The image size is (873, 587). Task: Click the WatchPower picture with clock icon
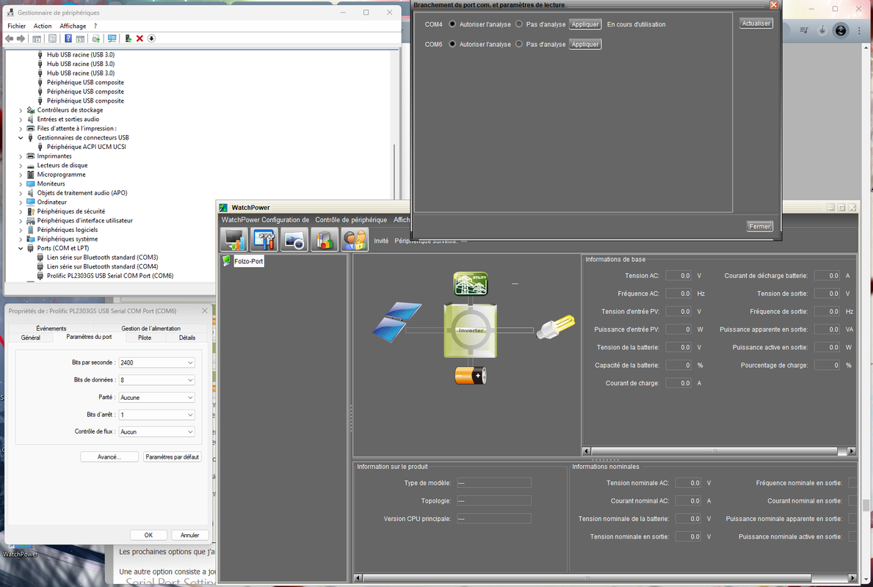294,240
